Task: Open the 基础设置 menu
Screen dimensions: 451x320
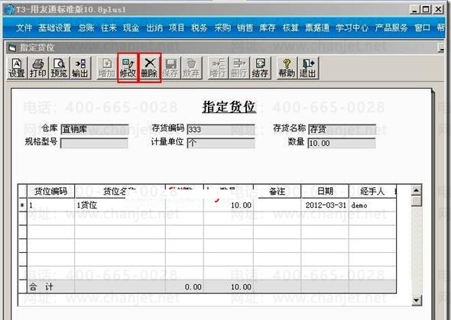Action: coord(55,27)
